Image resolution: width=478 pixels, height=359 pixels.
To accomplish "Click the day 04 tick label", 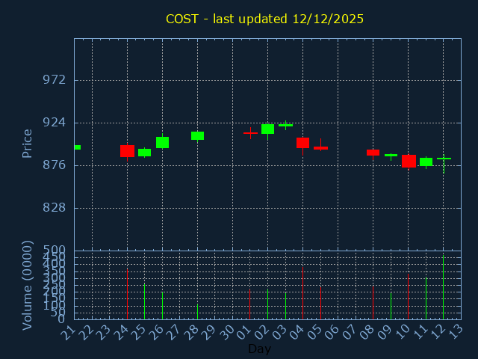I will 297,333.
